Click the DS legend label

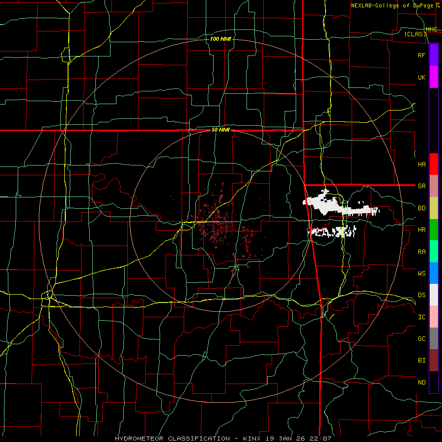(x=421, y=295)
